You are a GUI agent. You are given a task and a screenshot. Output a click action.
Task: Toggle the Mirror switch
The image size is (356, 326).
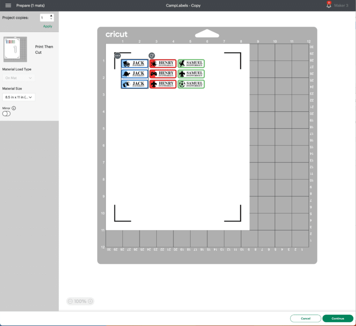6,114
